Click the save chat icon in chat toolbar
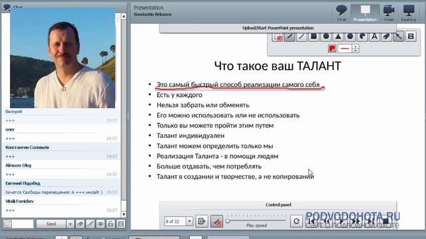The height and width of the screenshot is (239, 426). tap(121, 224)
